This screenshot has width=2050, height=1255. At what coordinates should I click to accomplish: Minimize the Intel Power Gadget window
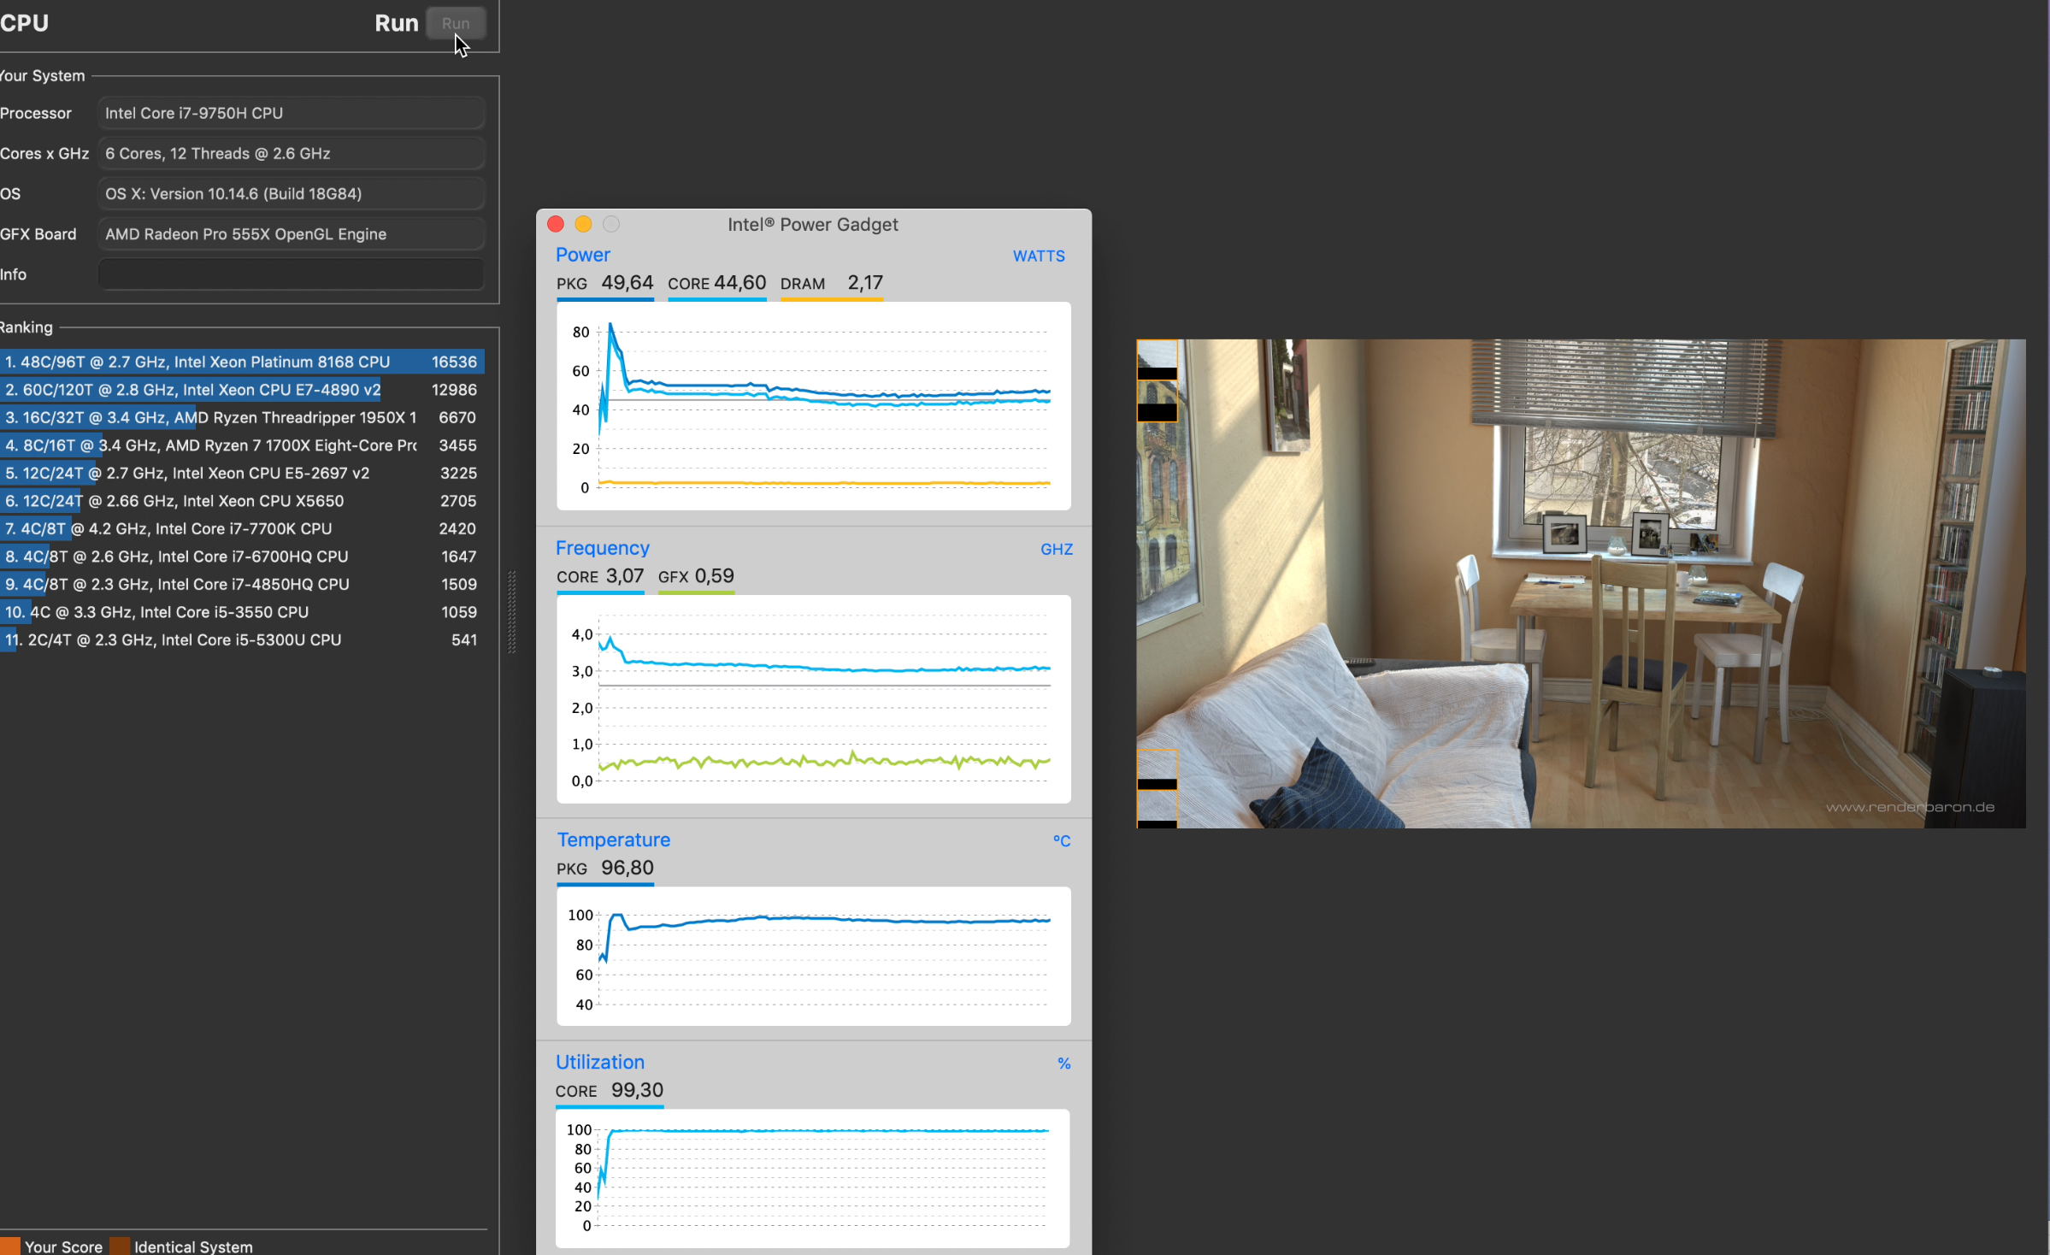coord(583,224)
